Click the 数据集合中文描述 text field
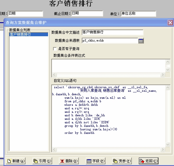 click(112, 32)
